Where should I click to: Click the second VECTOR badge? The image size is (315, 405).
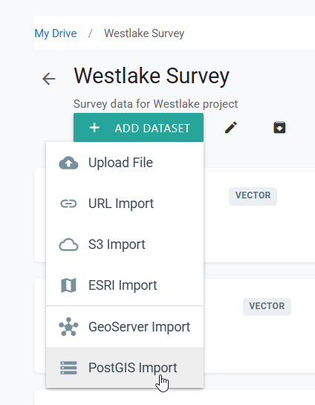[267, 306]
